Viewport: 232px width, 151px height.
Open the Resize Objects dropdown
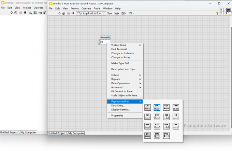pos(124,13)
